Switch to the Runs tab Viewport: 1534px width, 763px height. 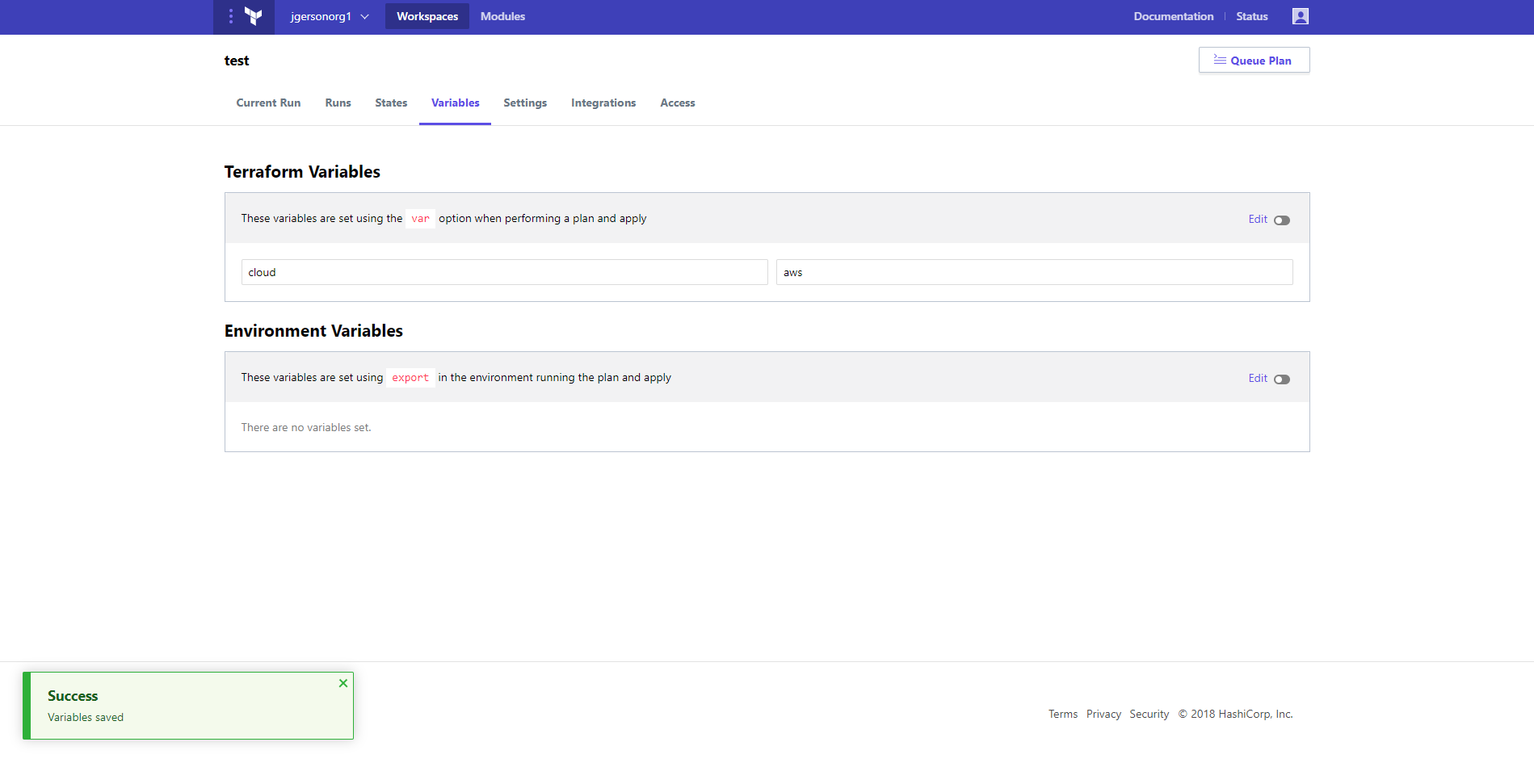[x=338, y=103]
